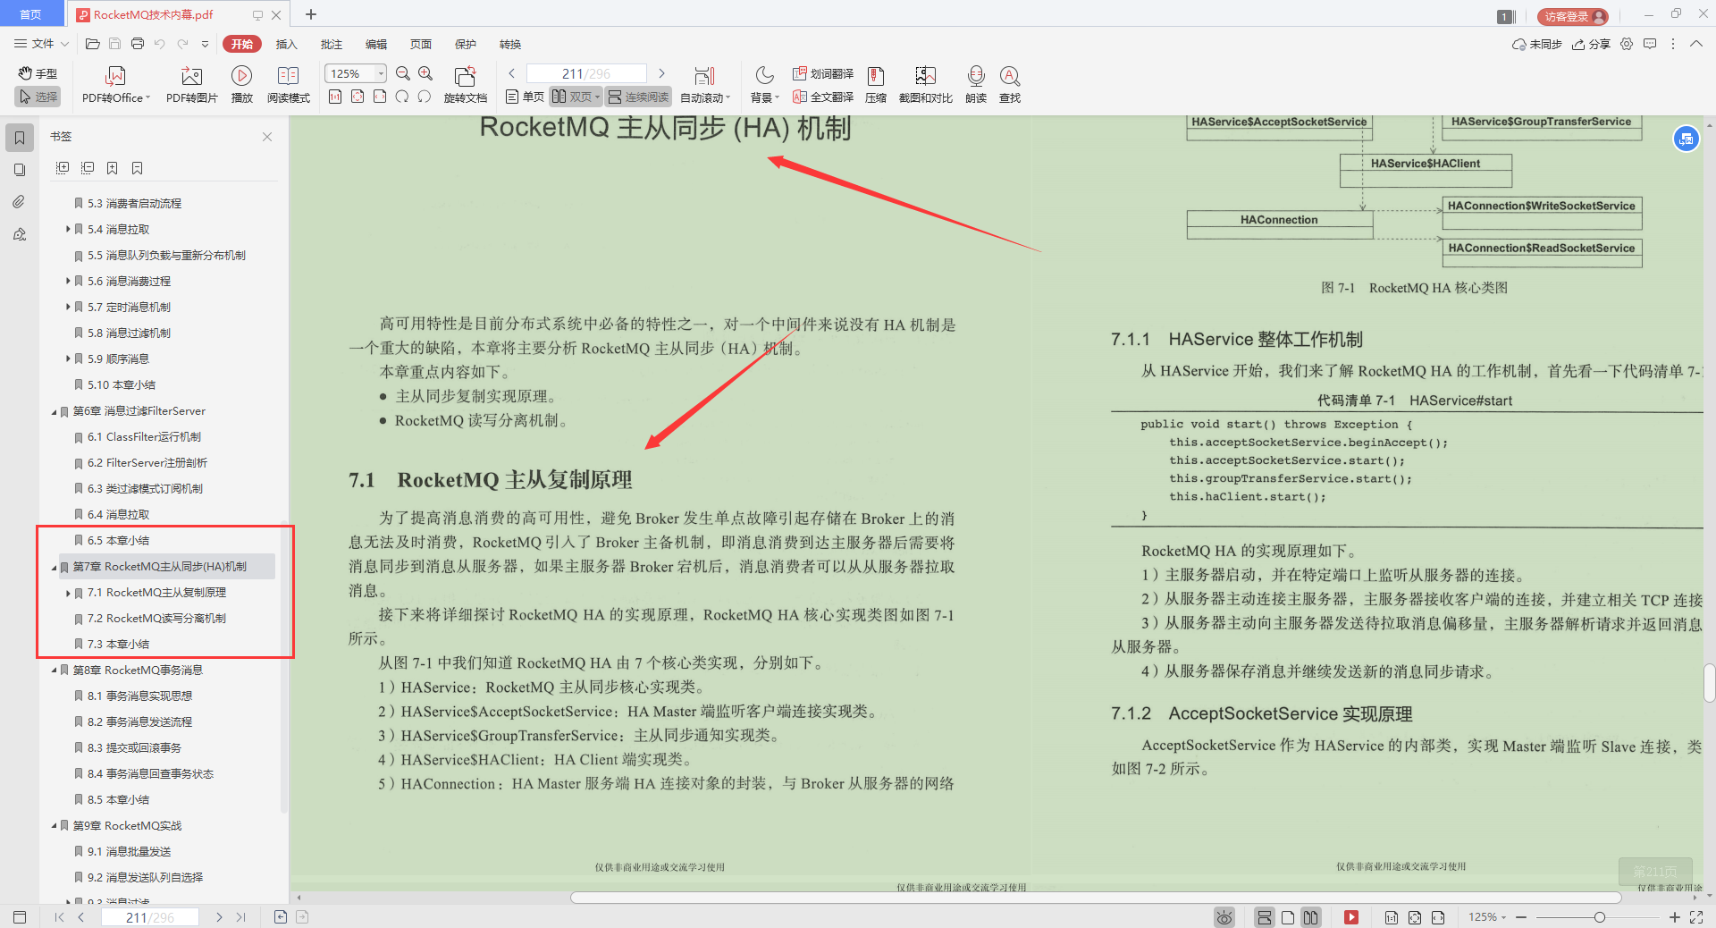
Task: Set actual size 1:1 in ribbon
Action: [x=335, y=97]
